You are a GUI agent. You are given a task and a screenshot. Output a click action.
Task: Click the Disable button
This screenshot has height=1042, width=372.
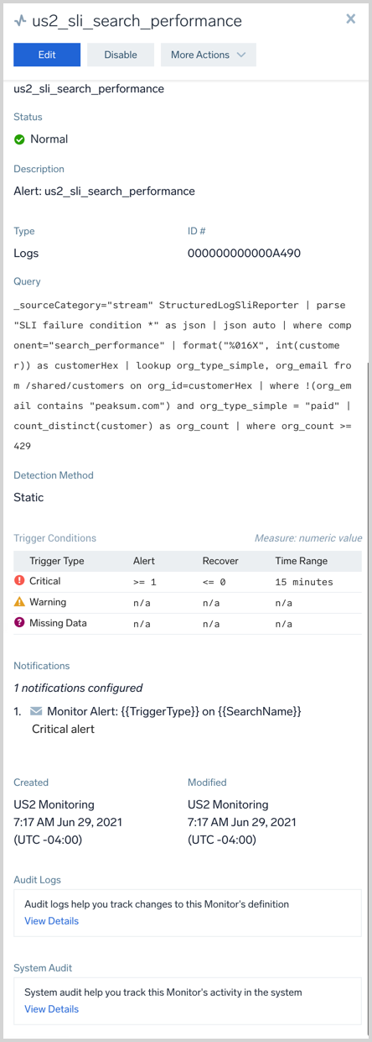click(x=121, y=55)
